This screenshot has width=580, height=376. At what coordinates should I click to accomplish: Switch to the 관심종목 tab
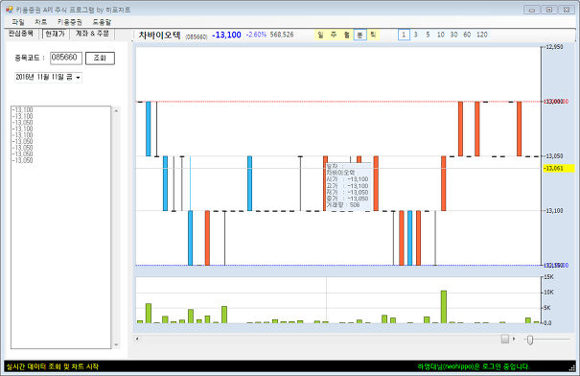[x=21, y=34]
